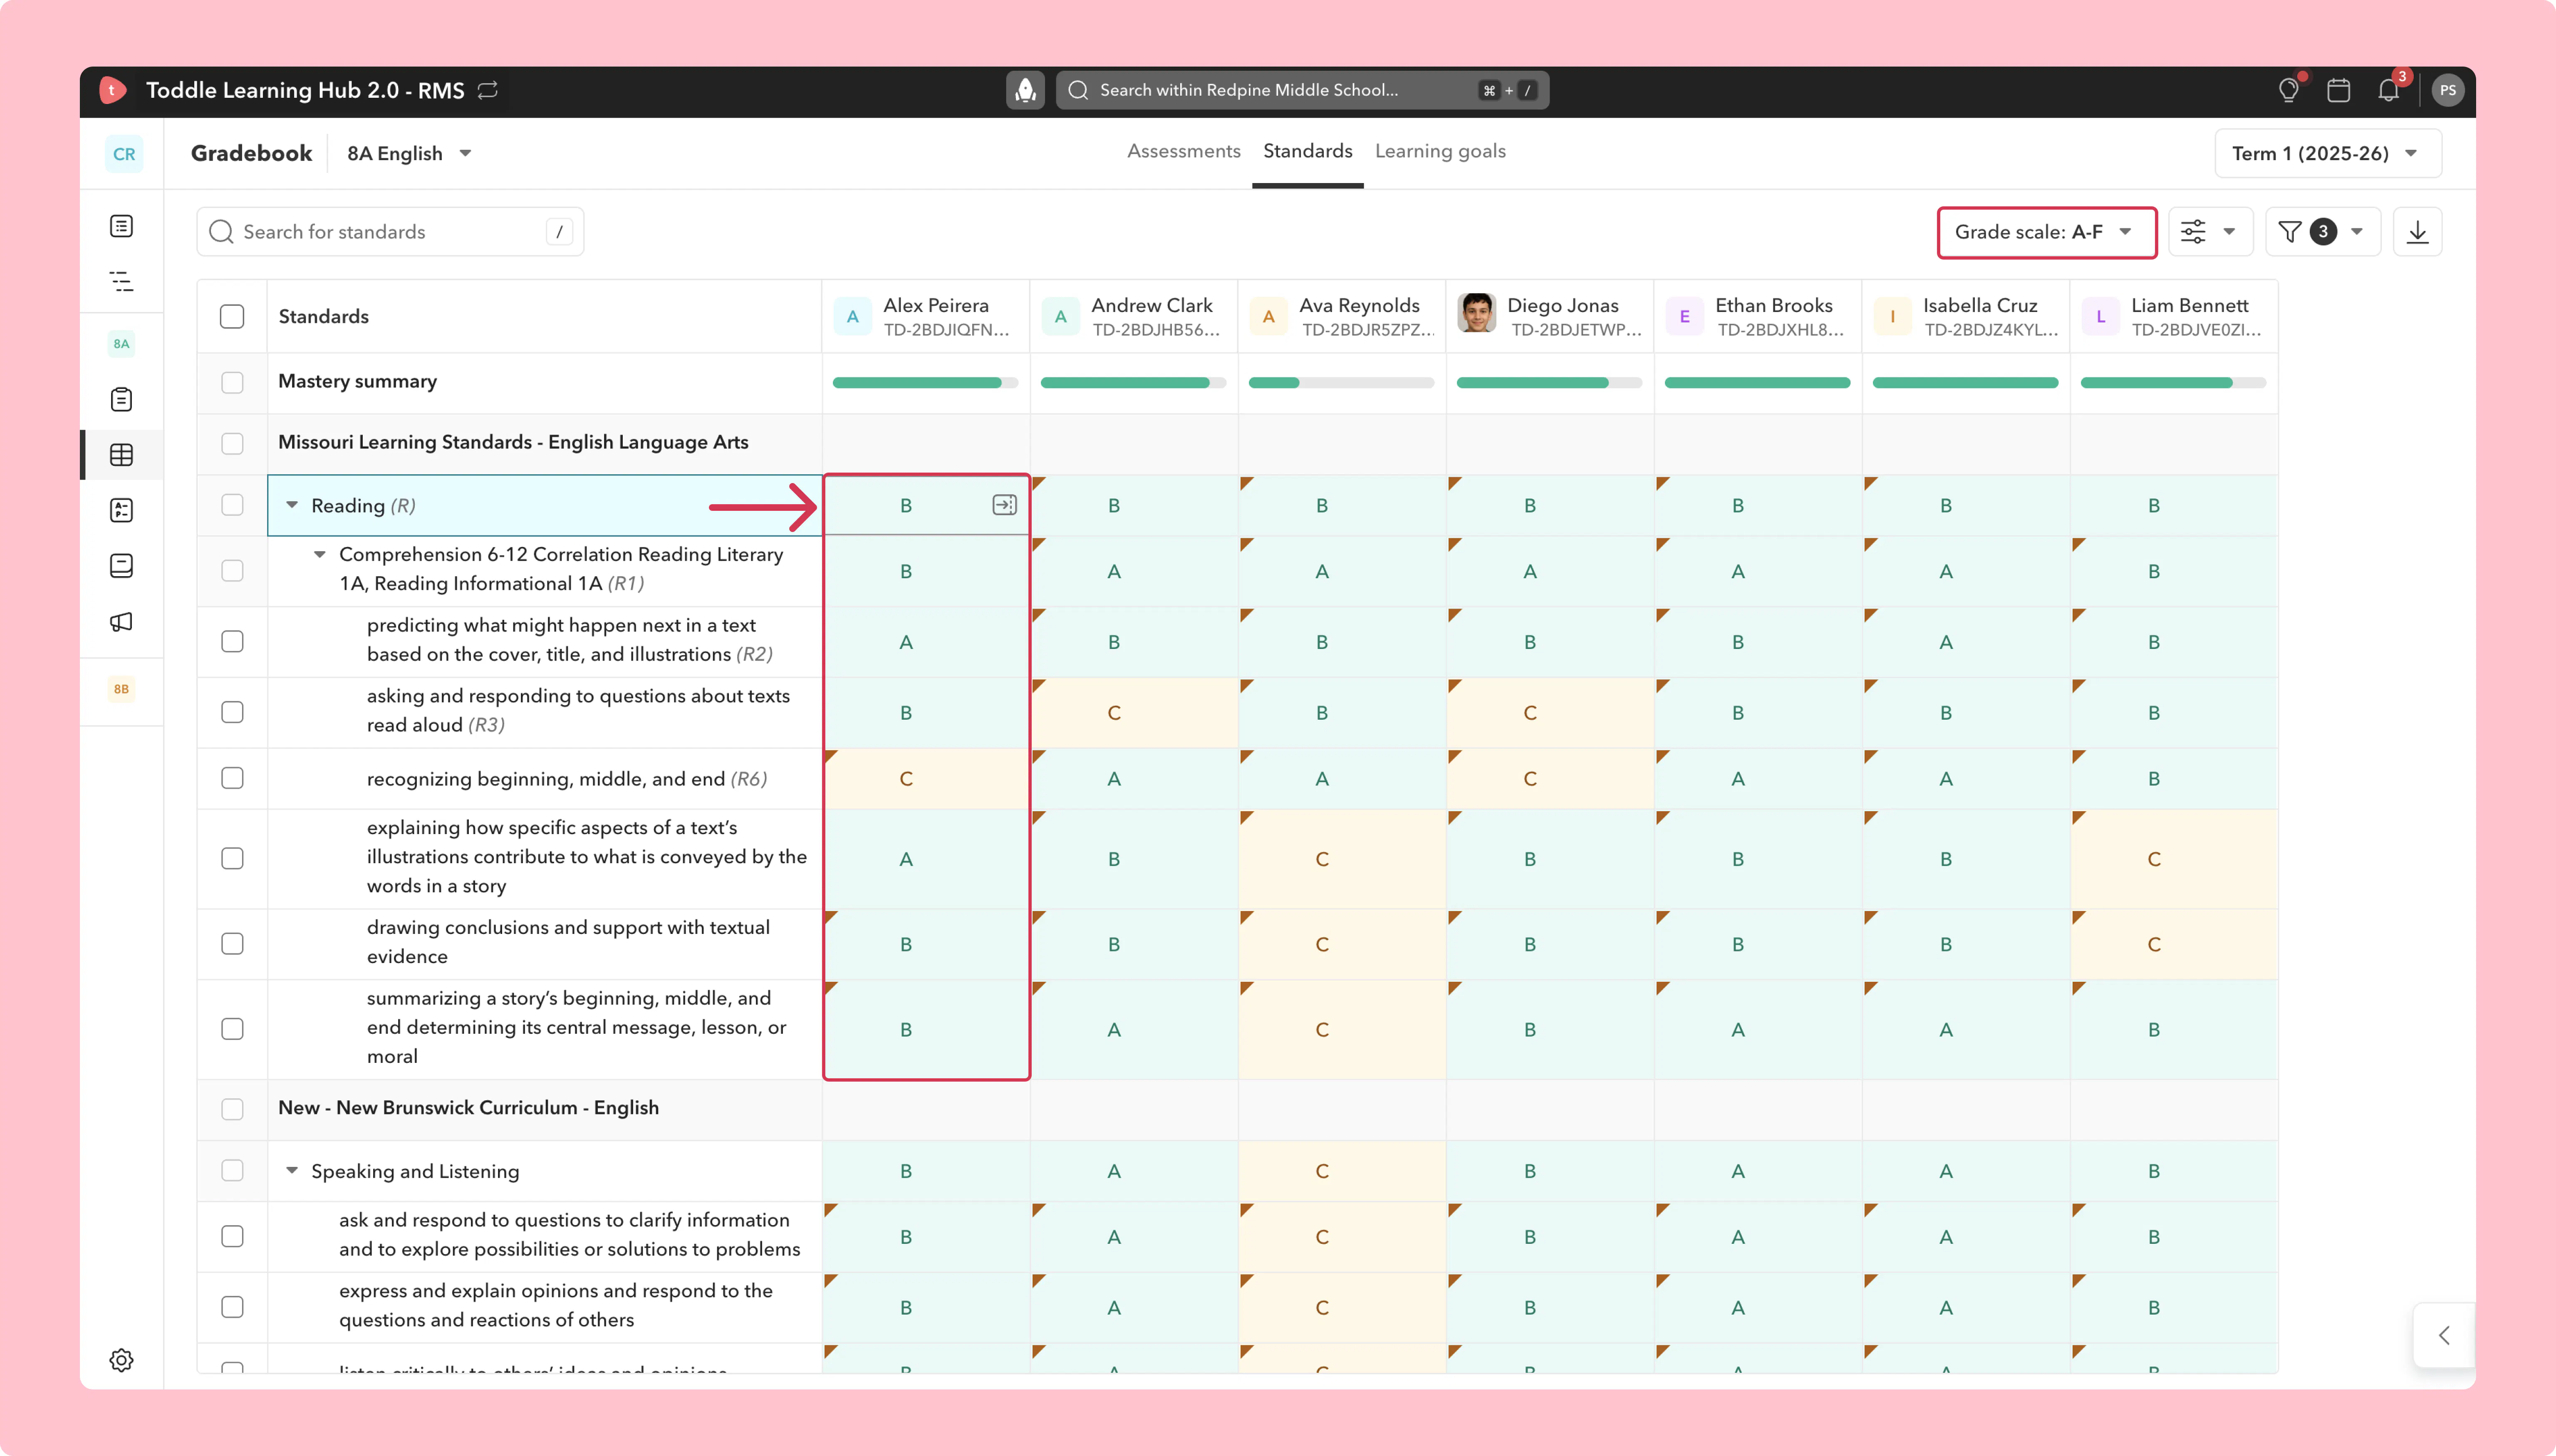Click the Alex Peirera column header
Image resolution: width=2556 pixels, height=1456 pixels.
tap(926, 316)
